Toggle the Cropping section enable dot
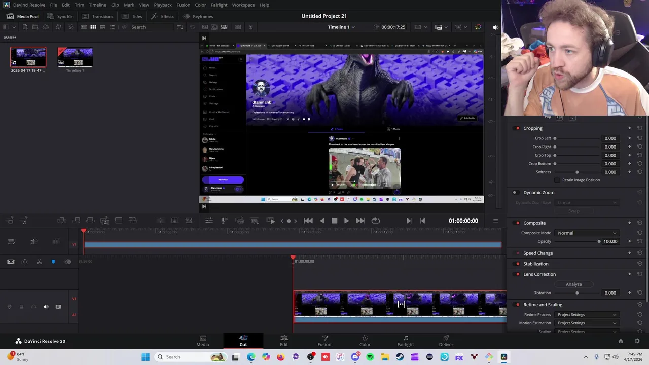Viewport: 649px width, 365px height. pos(517,128)
